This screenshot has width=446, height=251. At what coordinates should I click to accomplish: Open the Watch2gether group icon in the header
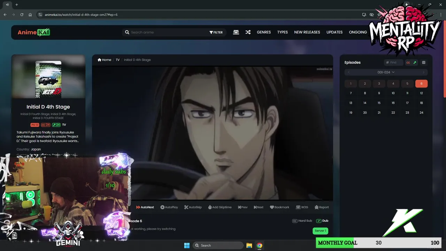(236, 32)
